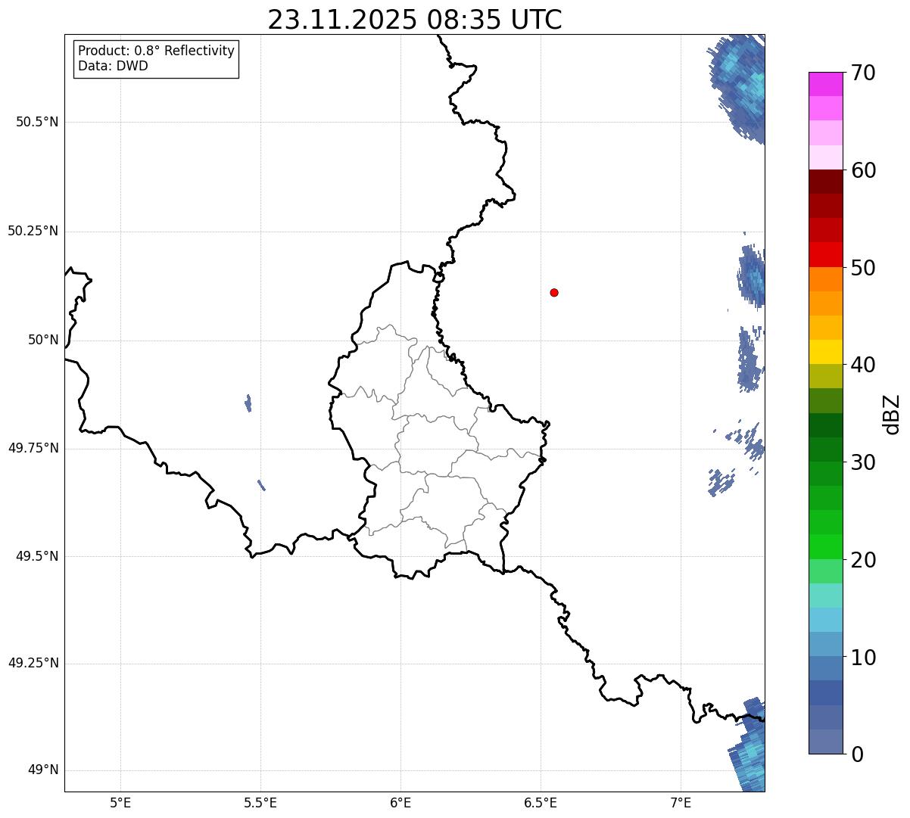Screen dimensions: 910x818
Task: Pick the dark green swatch just above 30 dBZ
Action: tap(826, 449)
